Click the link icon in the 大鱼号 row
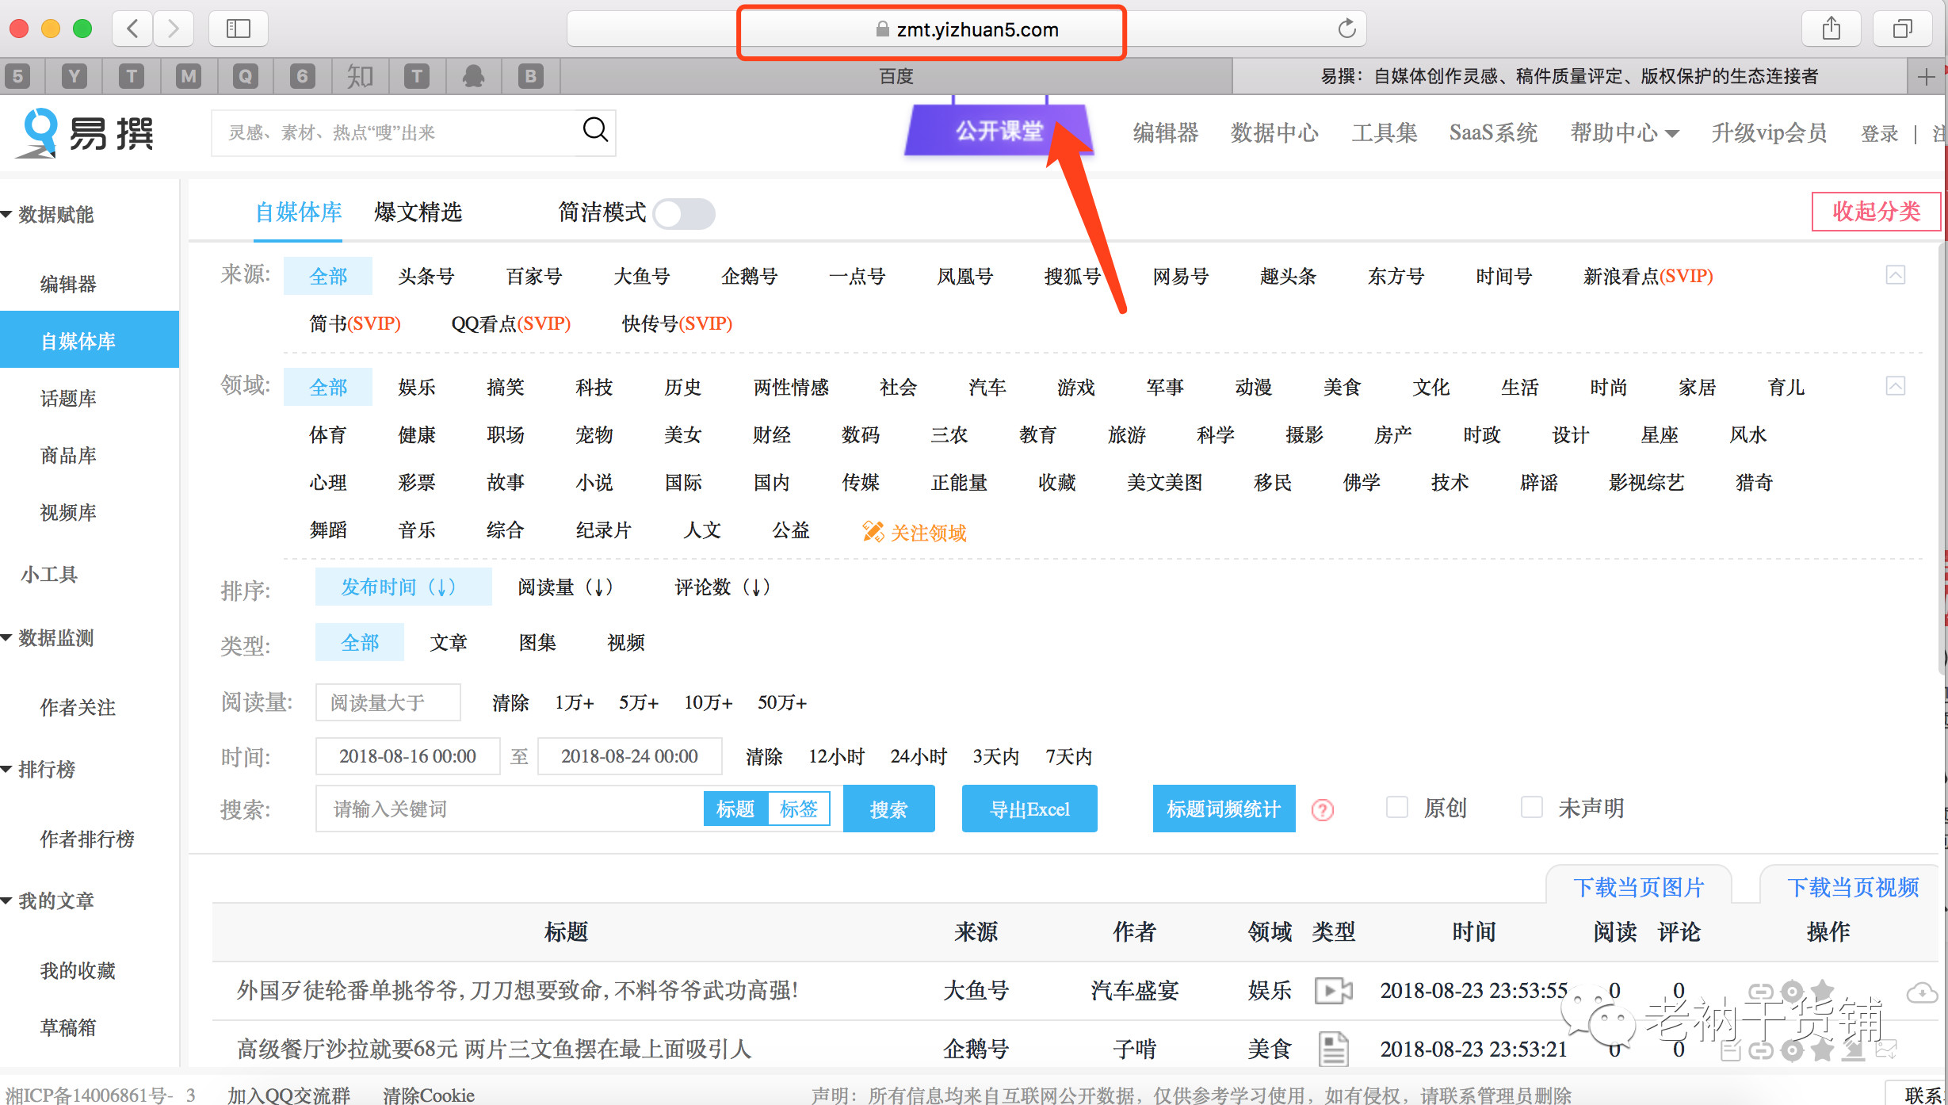Screen dimensions: 1948x1105 (1761, 992)
